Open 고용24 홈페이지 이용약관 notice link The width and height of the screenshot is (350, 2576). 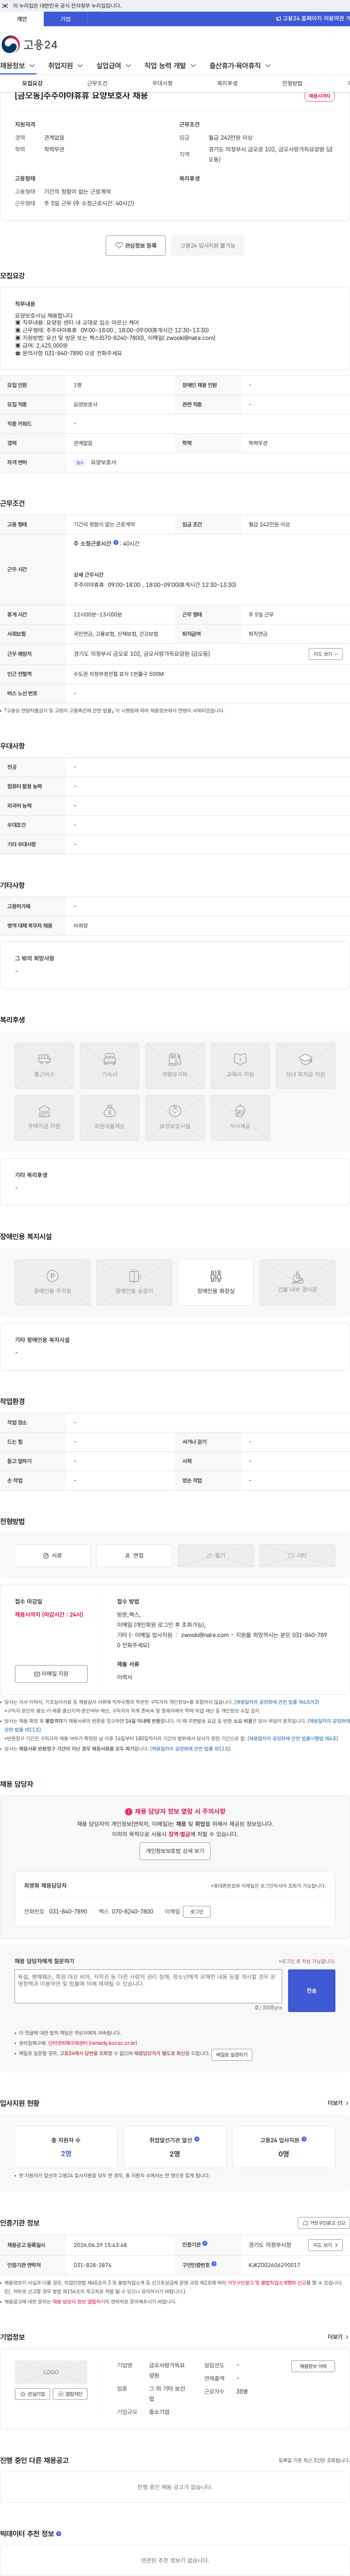click(313, 19)
